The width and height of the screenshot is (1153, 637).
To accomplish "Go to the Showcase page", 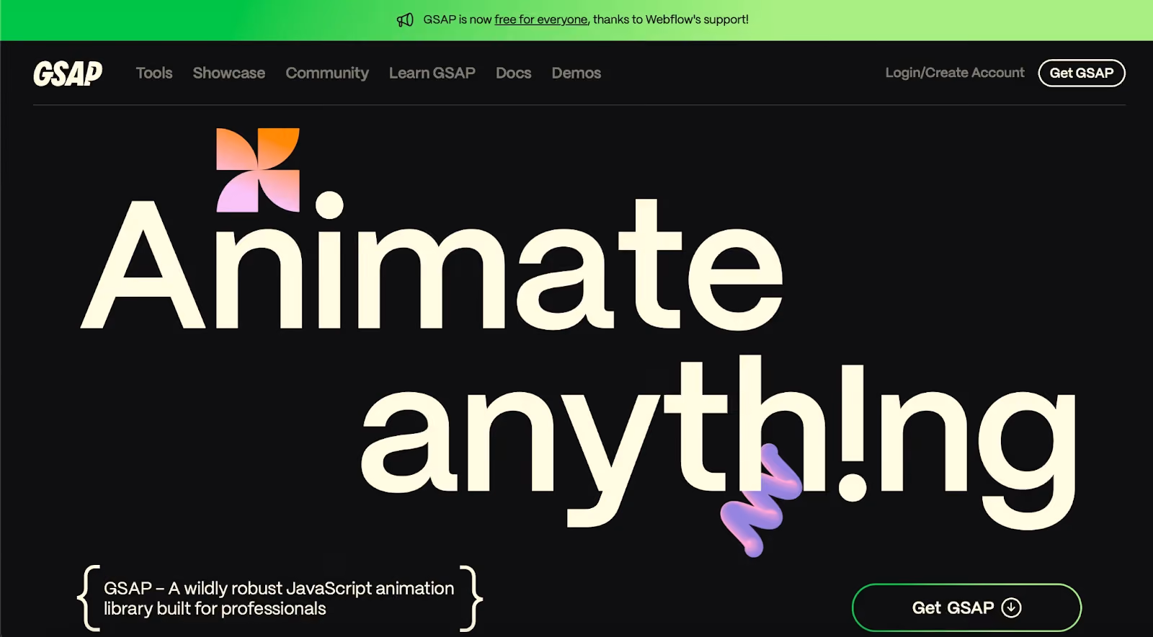I will [x=229, y=73].
